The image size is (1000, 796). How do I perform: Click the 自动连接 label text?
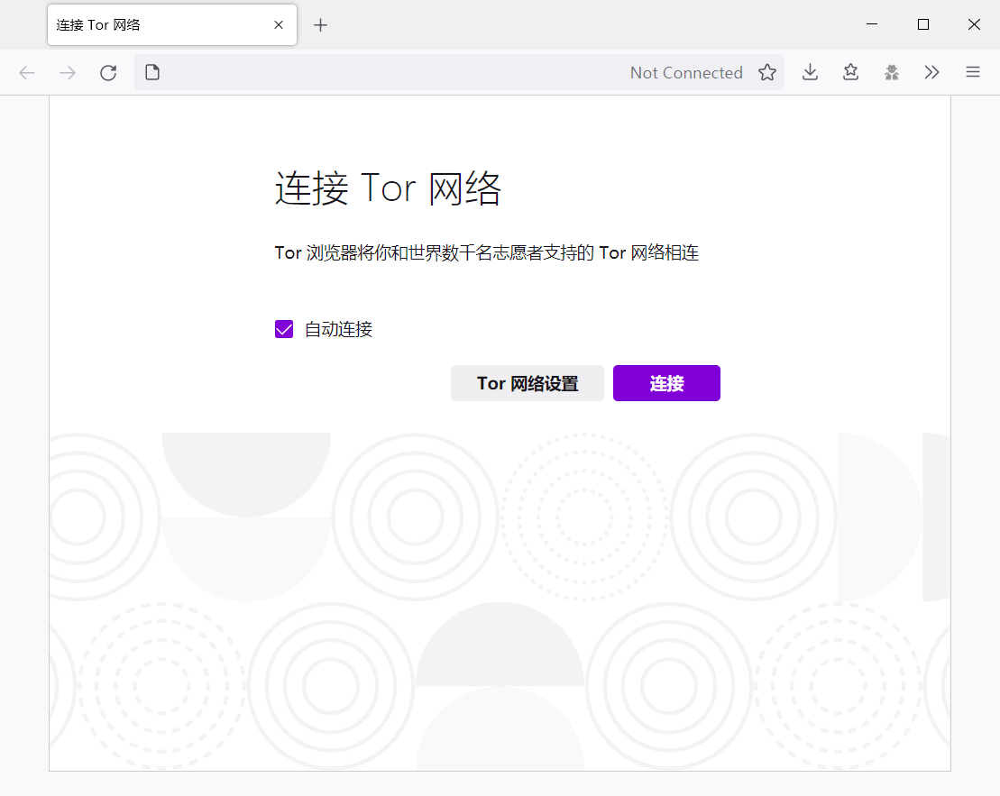pyautogui.click(x=339, y=329)
